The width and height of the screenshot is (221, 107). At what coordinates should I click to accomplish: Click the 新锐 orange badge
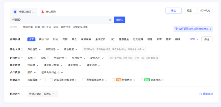pos(119,80)
